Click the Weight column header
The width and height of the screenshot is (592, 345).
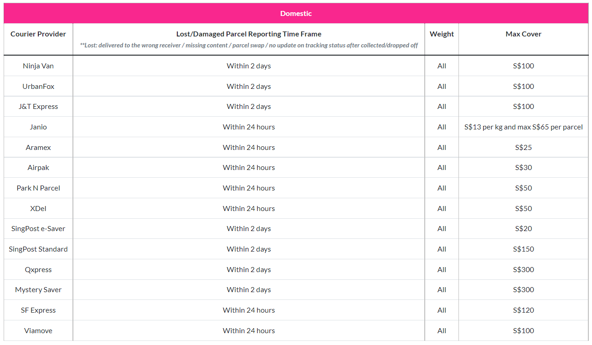(442, 34)
